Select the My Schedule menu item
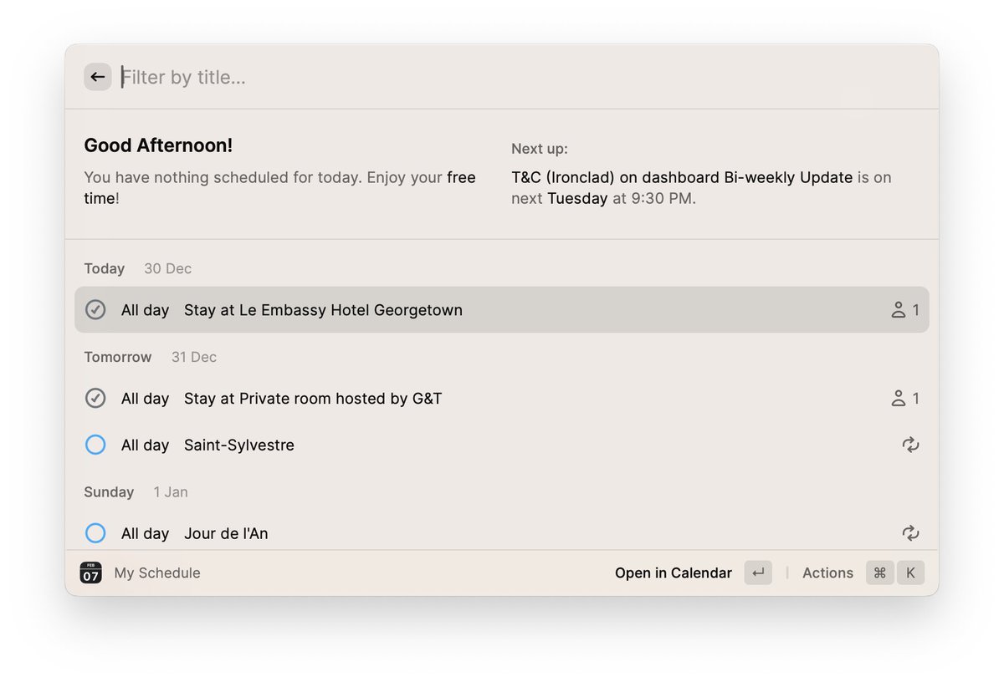Viewport: 1004px width, 682px height. point(156,573)
